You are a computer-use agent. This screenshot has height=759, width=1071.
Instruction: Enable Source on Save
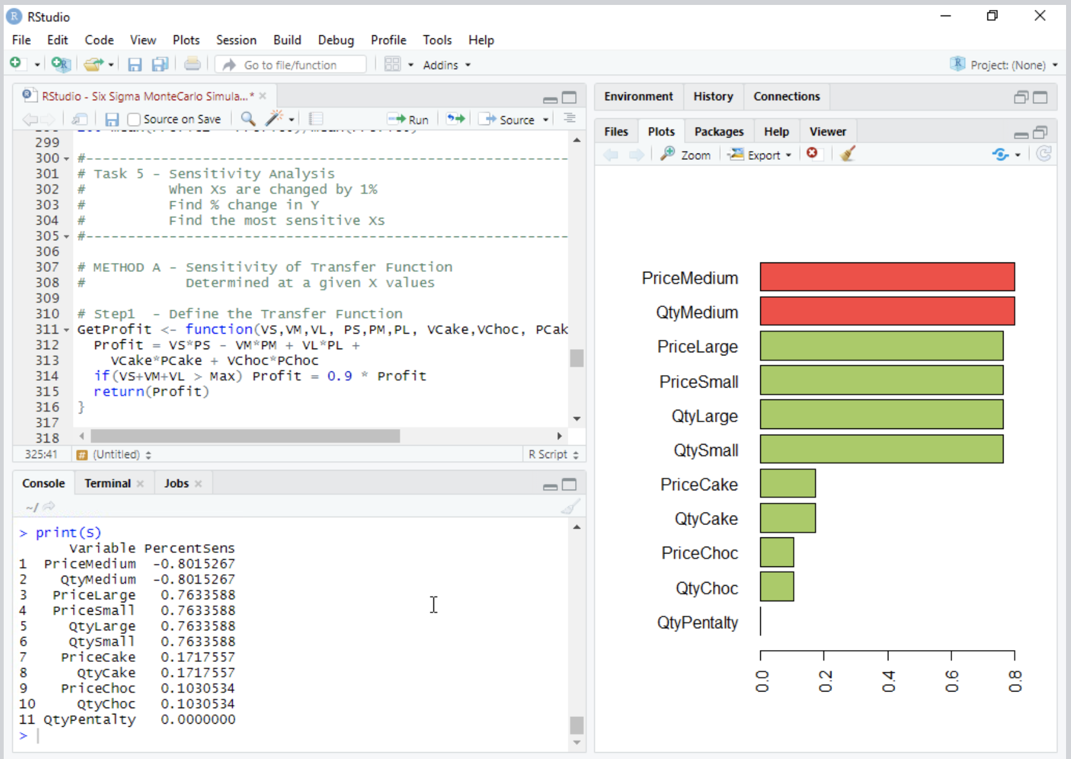tap(134, 119)
